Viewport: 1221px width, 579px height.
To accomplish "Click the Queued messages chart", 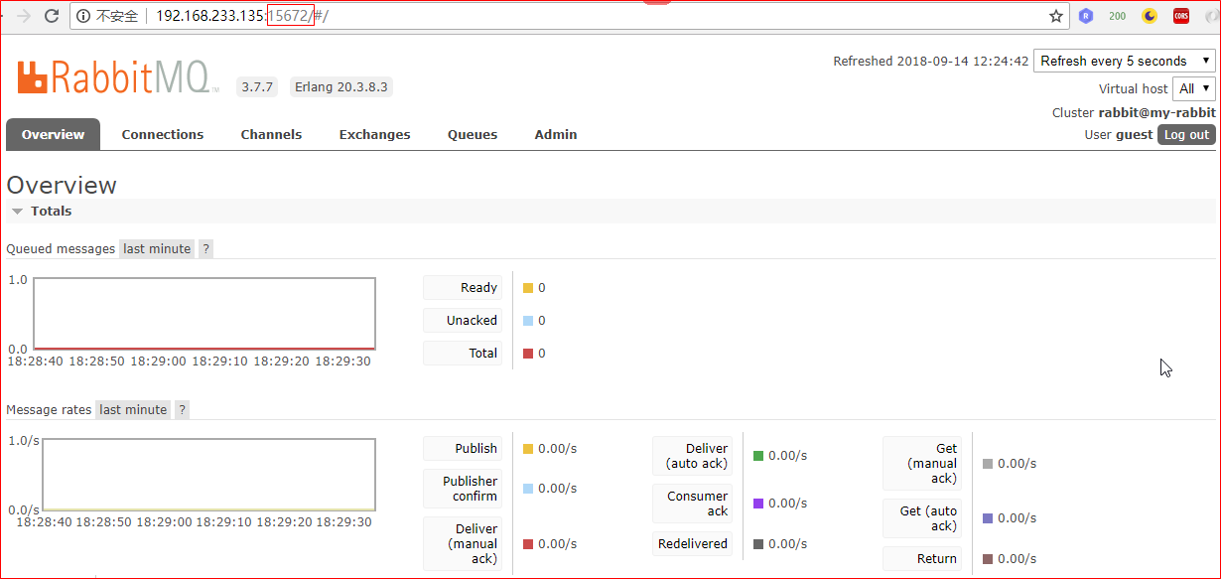I will point(204,314).
